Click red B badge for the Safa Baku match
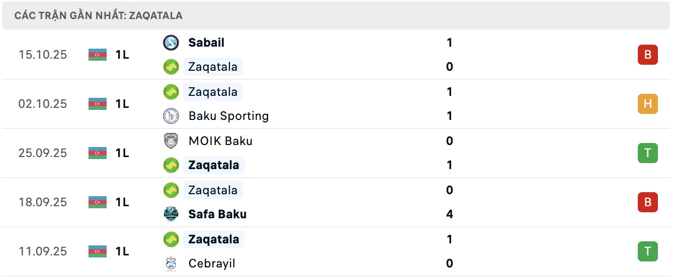Viewport: 673px width, 278px height. pos(647,202)
